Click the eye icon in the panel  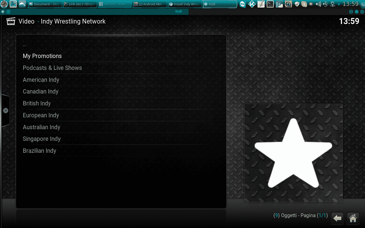[x=288, y=4]
